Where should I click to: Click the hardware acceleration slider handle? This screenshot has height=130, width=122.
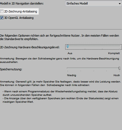[68, 46]
